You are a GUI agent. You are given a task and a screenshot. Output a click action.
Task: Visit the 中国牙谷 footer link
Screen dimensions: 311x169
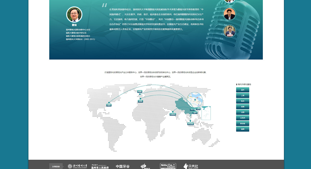pyautogui.click(x=123, y=166)
